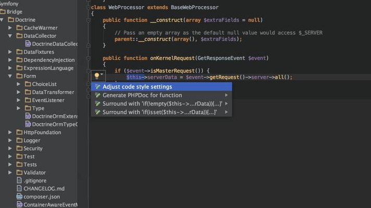This screenshot has width=371, height=208.
Task: Open submenu arrow for Surround with if(!empty)
Action: point(227,103)
